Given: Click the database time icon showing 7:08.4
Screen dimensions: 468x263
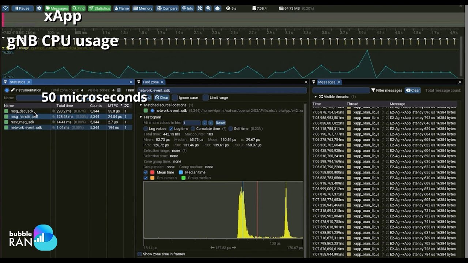Looking at the screenshot, I should coord(255,8).
